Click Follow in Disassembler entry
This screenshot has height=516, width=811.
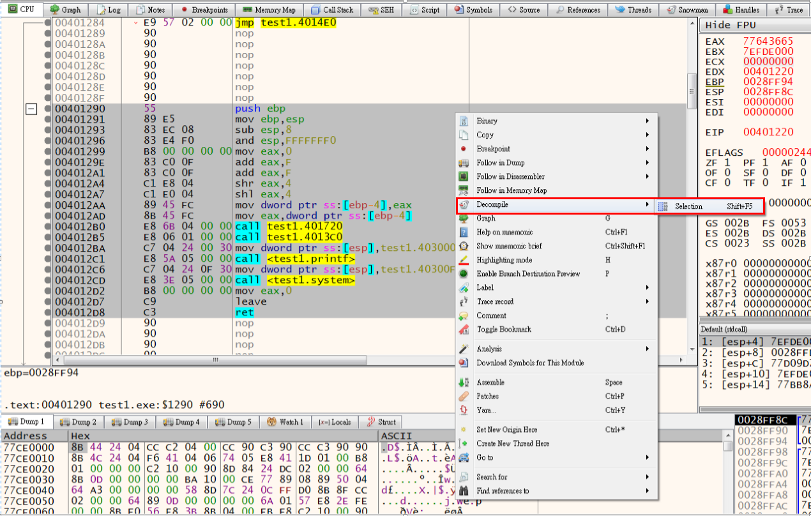[556, 176]
